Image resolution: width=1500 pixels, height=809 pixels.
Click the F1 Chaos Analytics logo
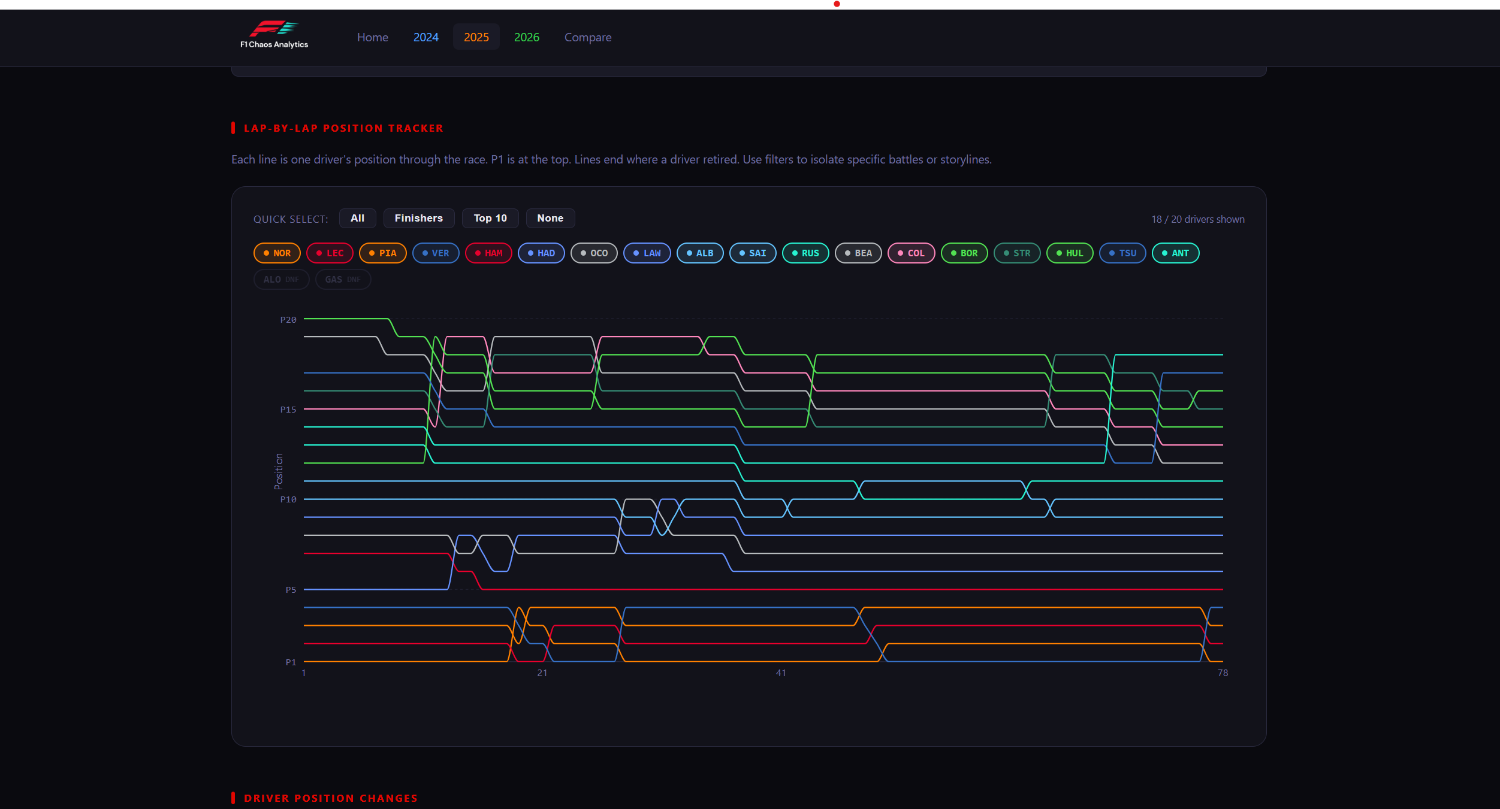click(273, 34)
